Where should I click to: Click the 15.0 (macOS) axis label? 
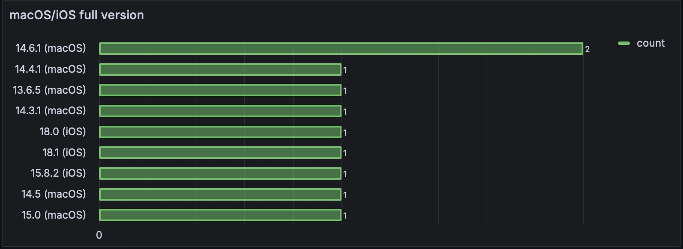pos(54,215)
